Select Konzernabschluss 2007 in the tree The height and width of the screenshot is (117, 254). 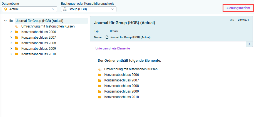pos(38,38)
